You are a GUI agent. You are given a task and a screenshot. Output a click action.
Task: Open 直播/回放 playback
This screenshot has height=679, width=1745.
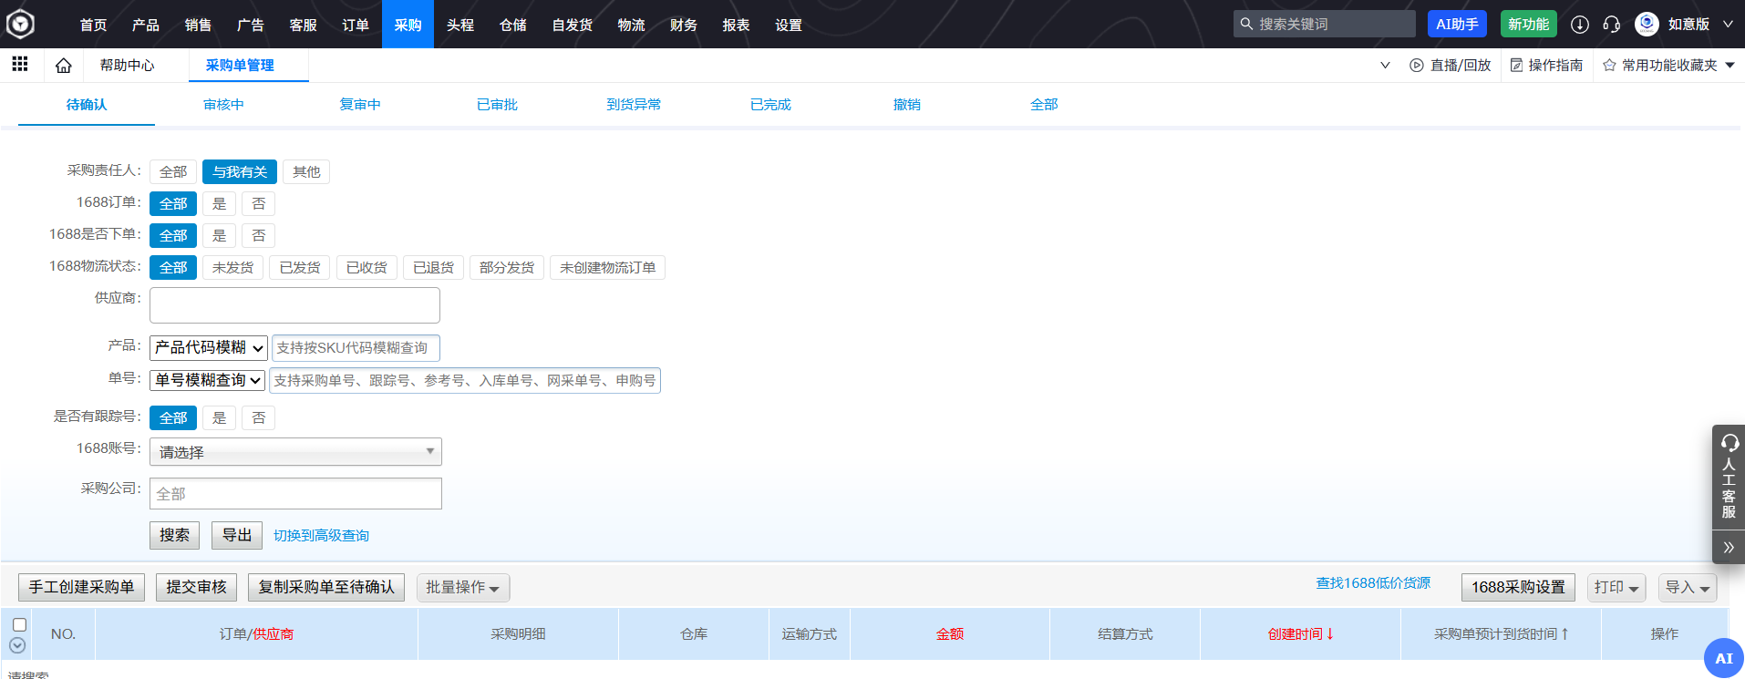(1450, 65)
